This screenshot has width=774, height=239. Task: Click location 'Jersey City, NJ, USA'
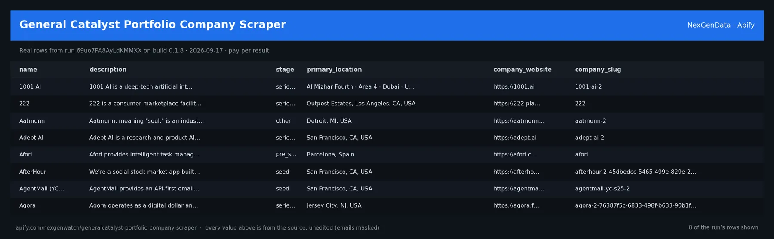coord(334,205)
